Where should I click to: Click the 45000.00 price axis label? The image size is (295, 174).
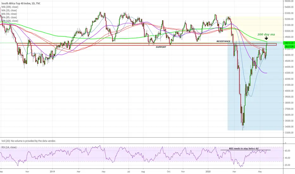tap(289, 61)
